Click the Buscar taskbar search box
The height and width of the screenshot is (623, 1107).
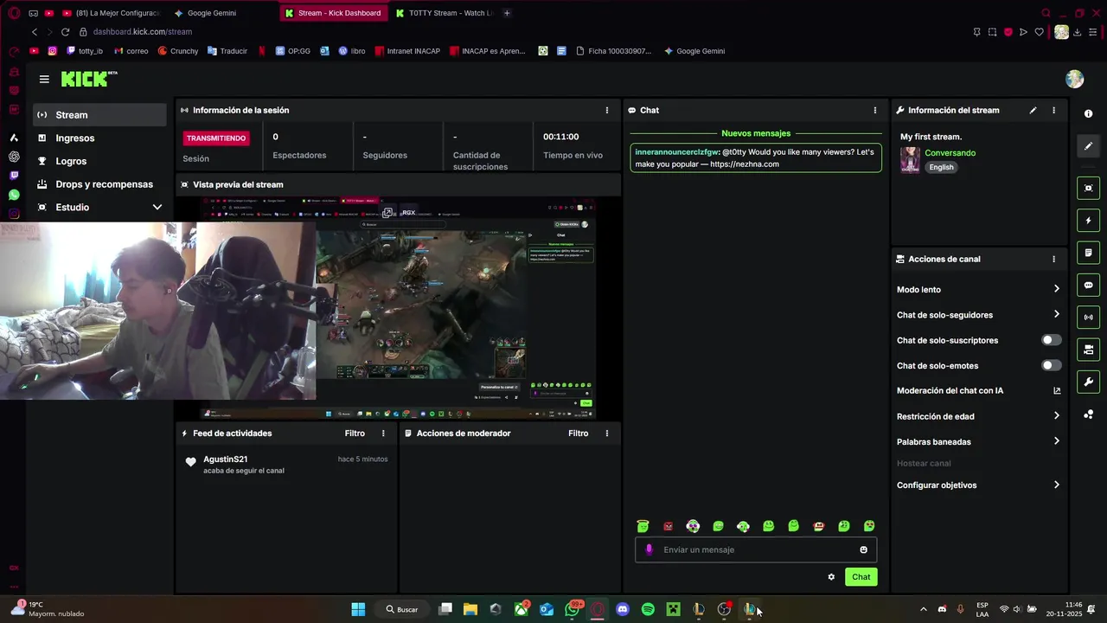pos(402,609)
